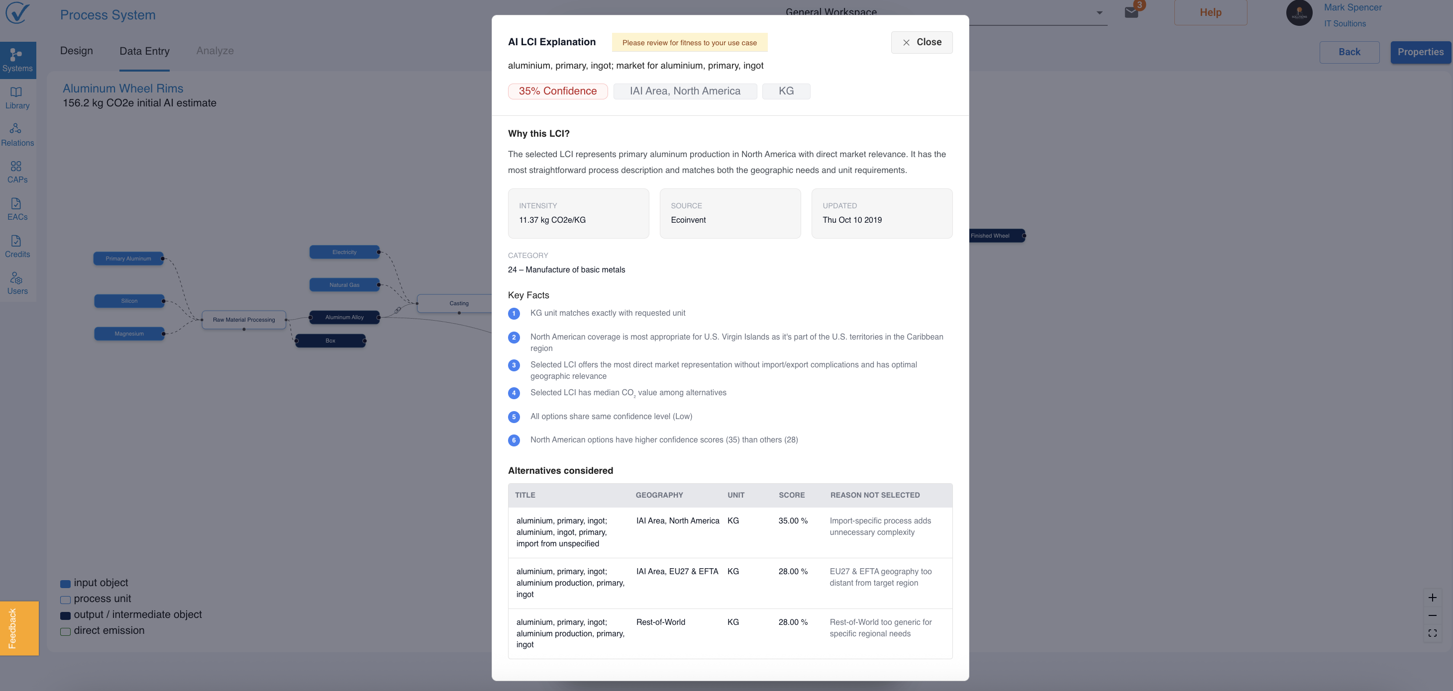The image size is (1453, 691).
Task: Click the zoom in plus icon
Action: 1432,598
